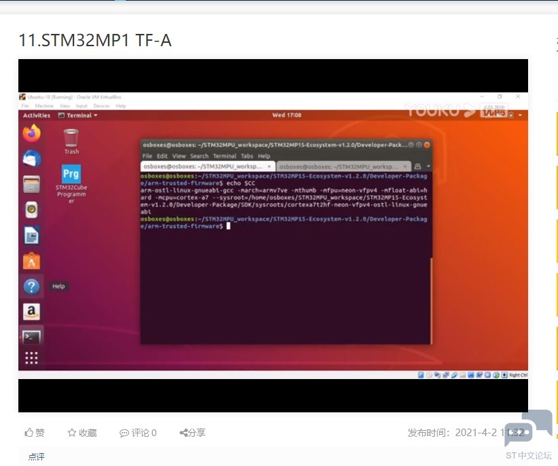Open the Files manager dock icon
This screenshot has height=466, width=558.
(32, 184)
